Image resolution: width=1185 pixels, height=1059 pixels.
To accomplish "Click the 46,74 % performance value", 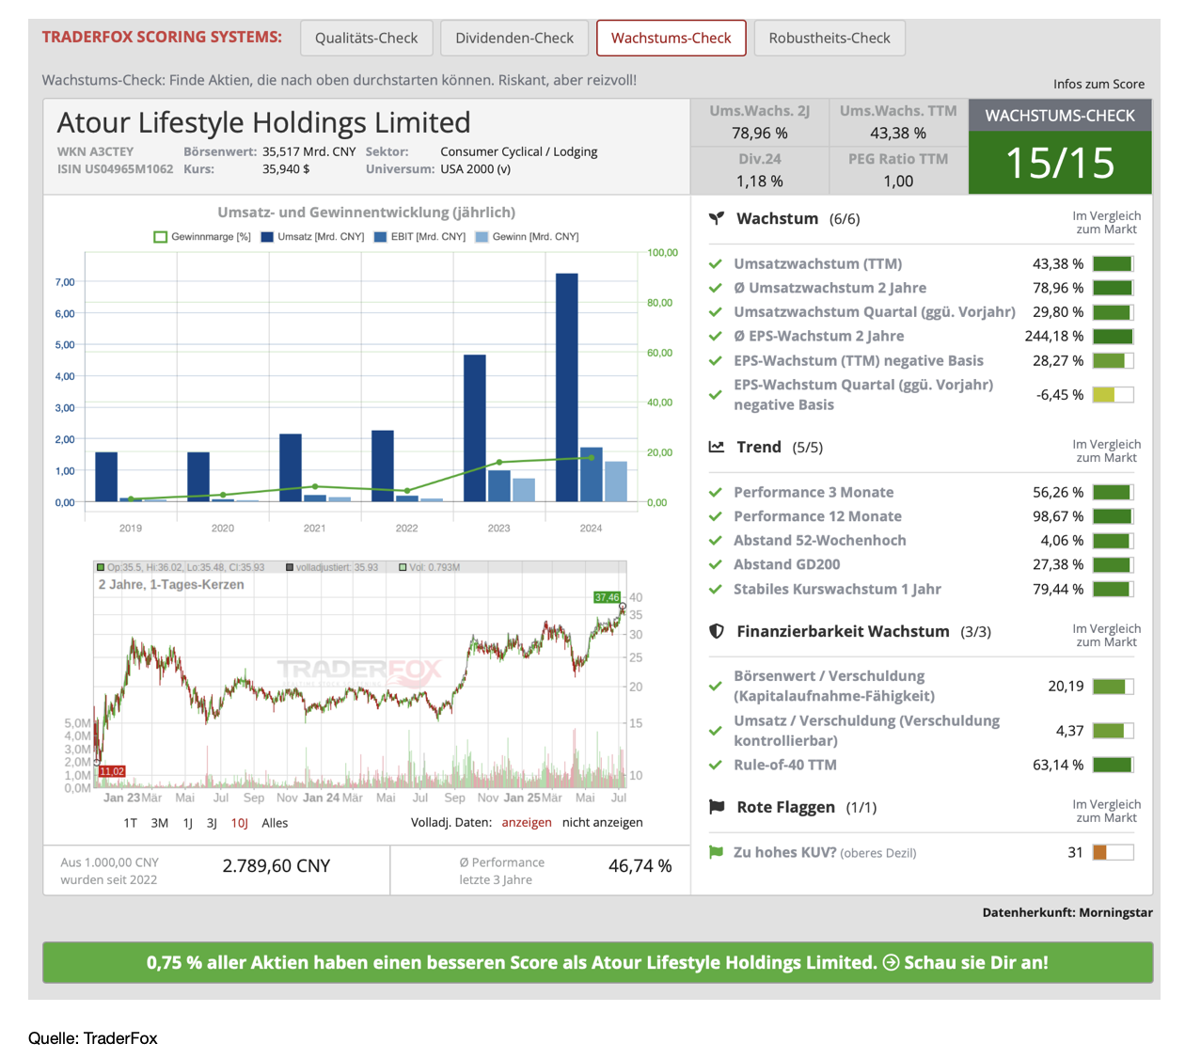I will click(x=640, y=866).
